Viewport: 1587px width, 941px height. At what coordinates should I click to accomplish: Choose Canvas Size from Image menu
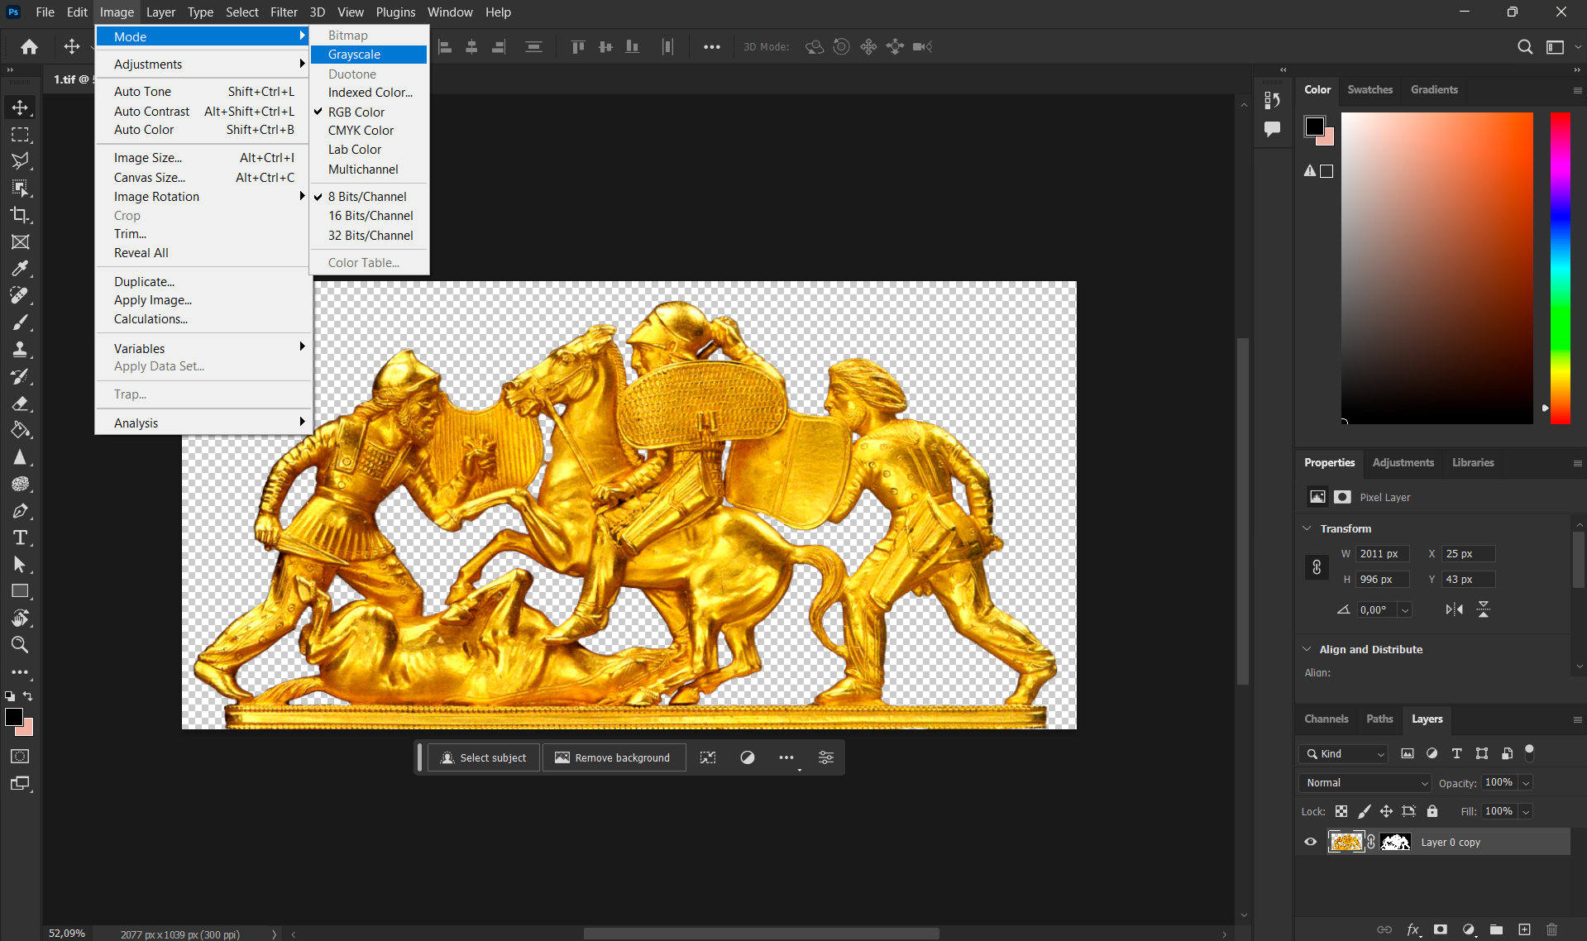pos(203,178)
